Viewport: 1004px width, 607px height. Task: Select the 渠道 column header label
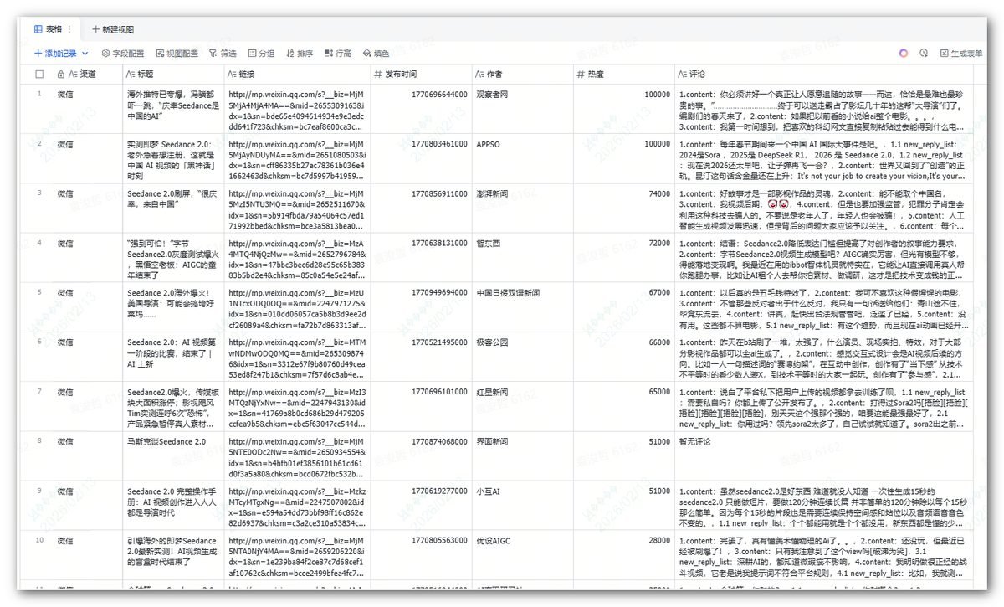88,74
